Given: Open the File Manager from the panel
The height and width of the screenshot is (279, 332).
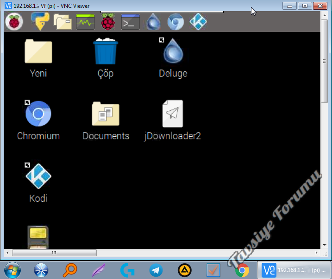Looking at the screenshot, I should (x=63, y=22).
